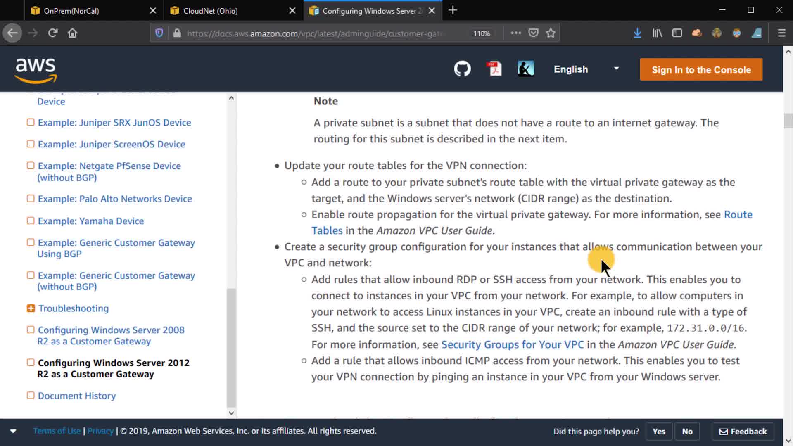Open the GitHub icon in AWS header

pos(462,69)
